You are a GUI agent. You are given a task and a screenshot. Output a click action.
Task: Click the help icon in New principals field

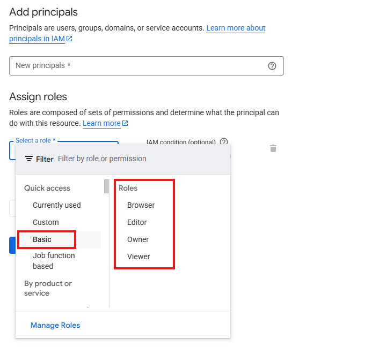pos(272,66)
